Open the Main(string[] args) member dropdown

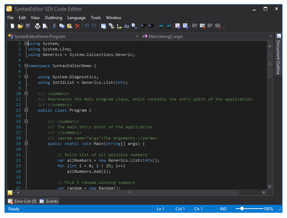point(207,36)
